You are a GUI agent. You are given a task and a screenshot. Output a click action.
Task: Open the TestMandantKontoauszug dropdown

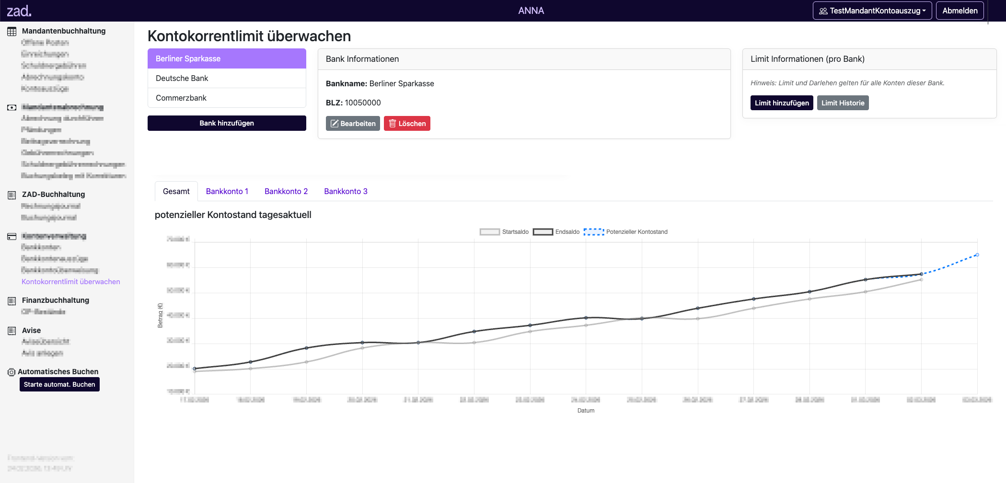coord(872,11)
